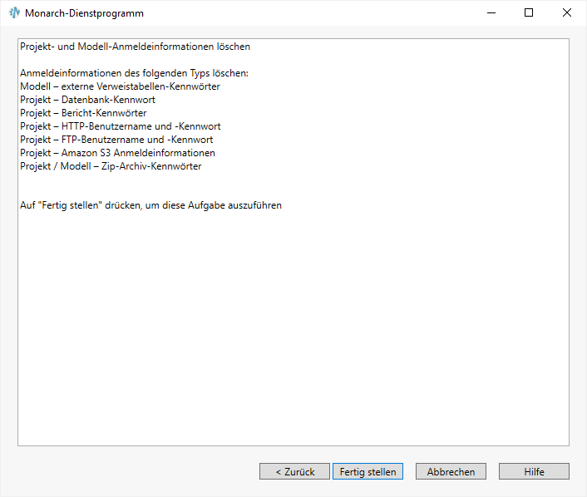Cancel the wizard via "Abbrechen"
587x497 pixels.
click(x=451, y=471)
